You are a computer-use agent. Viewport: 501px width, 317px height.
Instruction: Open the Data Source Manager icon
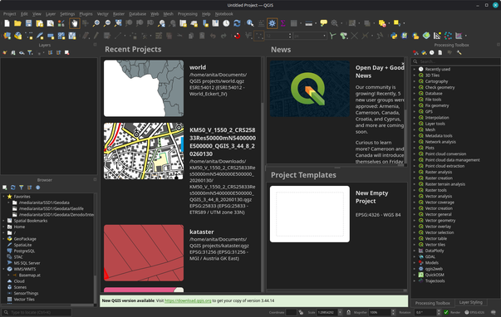(x=7, y=36)
